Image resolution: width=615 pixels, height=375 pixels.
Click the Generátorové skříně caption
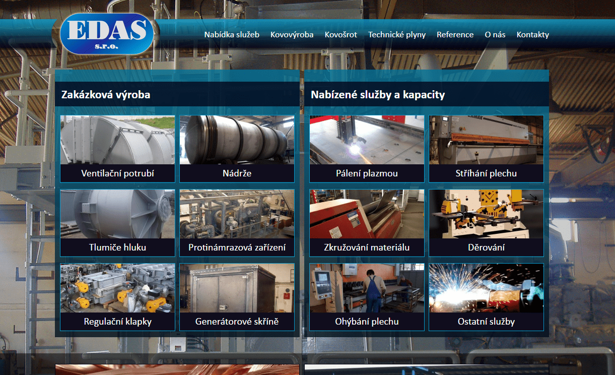pyautogui.click(x=237, y=322)
